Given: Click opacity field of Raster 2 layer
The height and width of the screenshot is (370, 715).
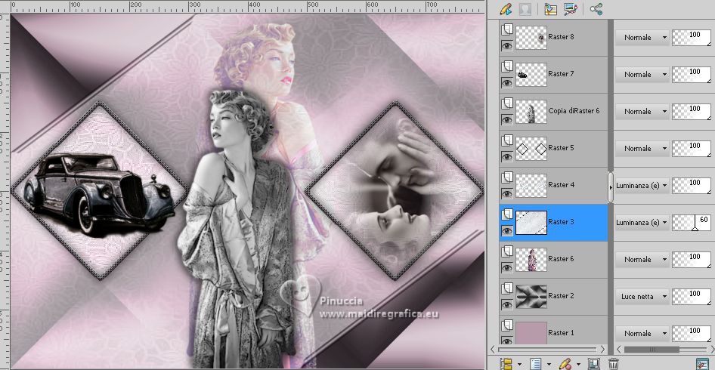Looking at the screenshot, I should tap(692, 296).
